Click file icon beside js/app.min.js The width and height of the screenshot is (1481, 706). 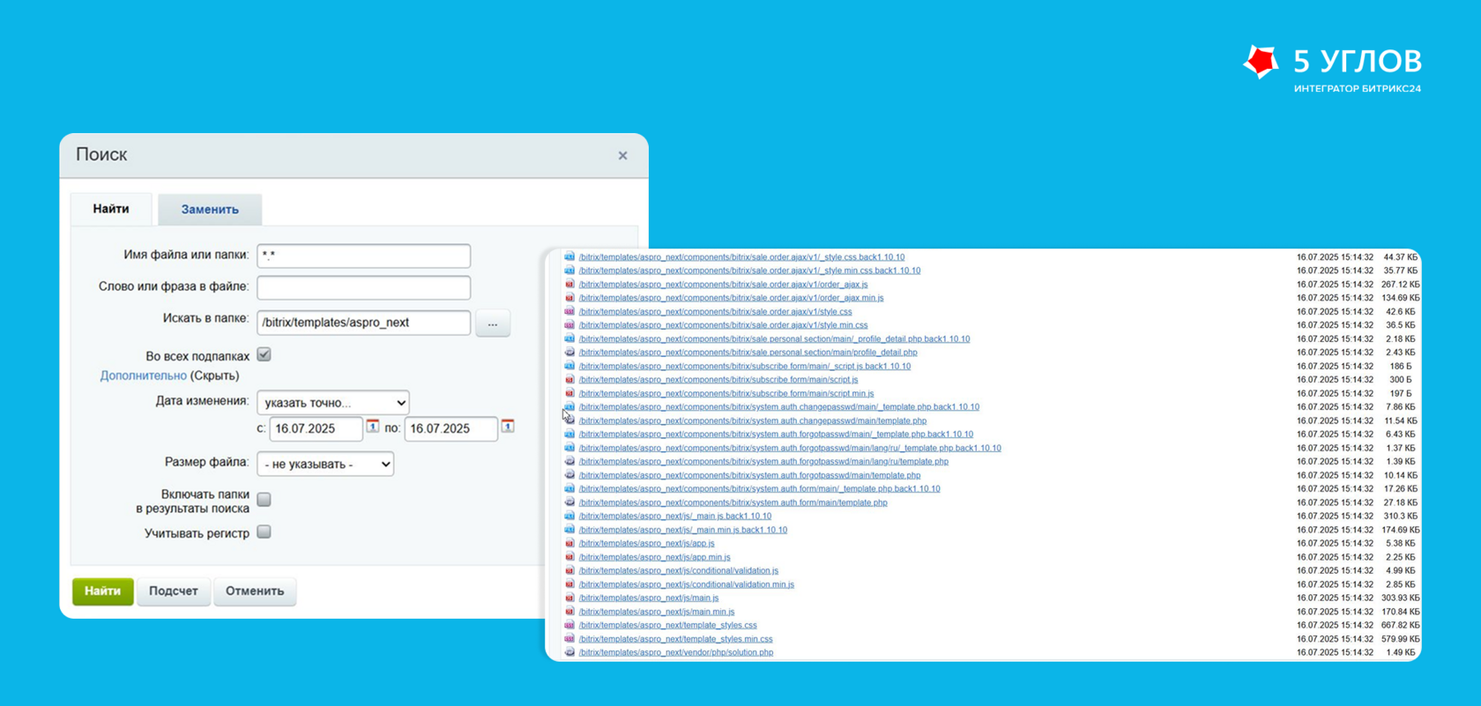pos(569,557)
